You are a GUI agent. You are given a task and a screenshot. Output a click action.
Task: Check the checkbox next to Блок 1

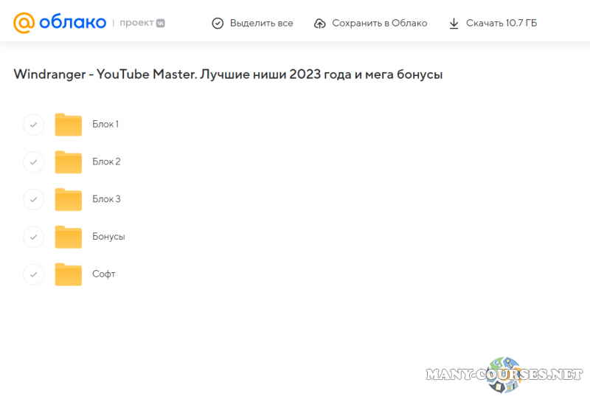point(33,125)
